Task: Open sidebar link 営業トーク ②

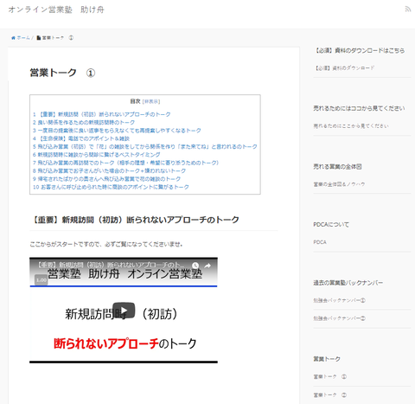Action: pos(330,394)
